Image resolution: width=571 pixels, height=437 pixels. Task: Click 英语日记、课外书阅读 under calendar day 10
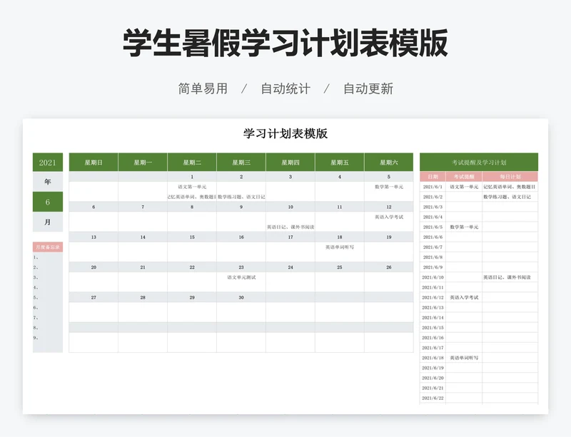click(x=290, y=227)
